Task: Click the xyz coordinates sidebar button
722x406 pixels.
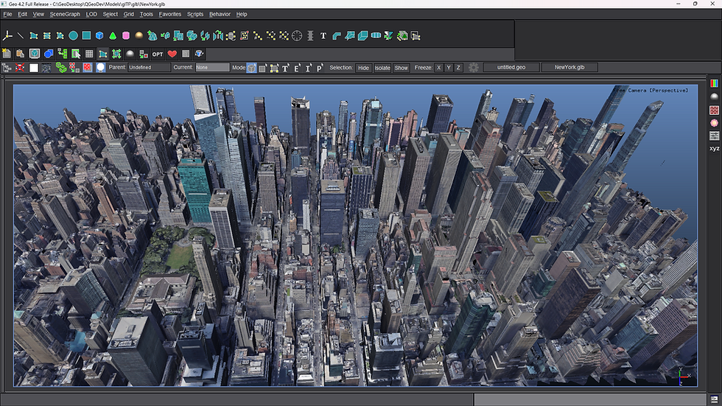Action: pos(714,148)
